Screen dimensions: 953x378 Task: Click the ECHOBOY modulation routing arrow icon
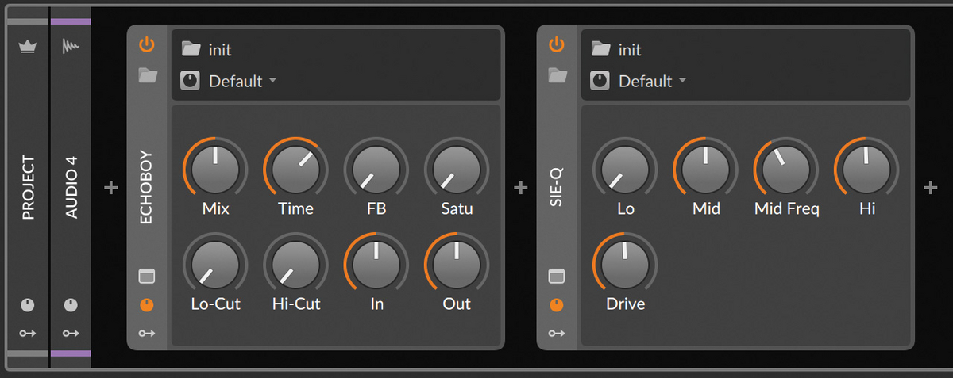click(147, 334)
